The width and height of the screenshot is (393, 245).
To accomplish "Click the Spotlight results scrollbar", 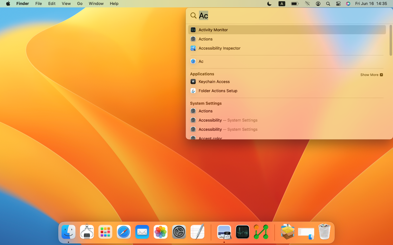I will (x=391, y=40).
